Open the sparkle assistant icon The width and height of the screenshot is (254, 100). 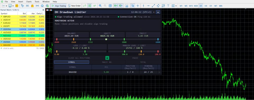point(22,6)
